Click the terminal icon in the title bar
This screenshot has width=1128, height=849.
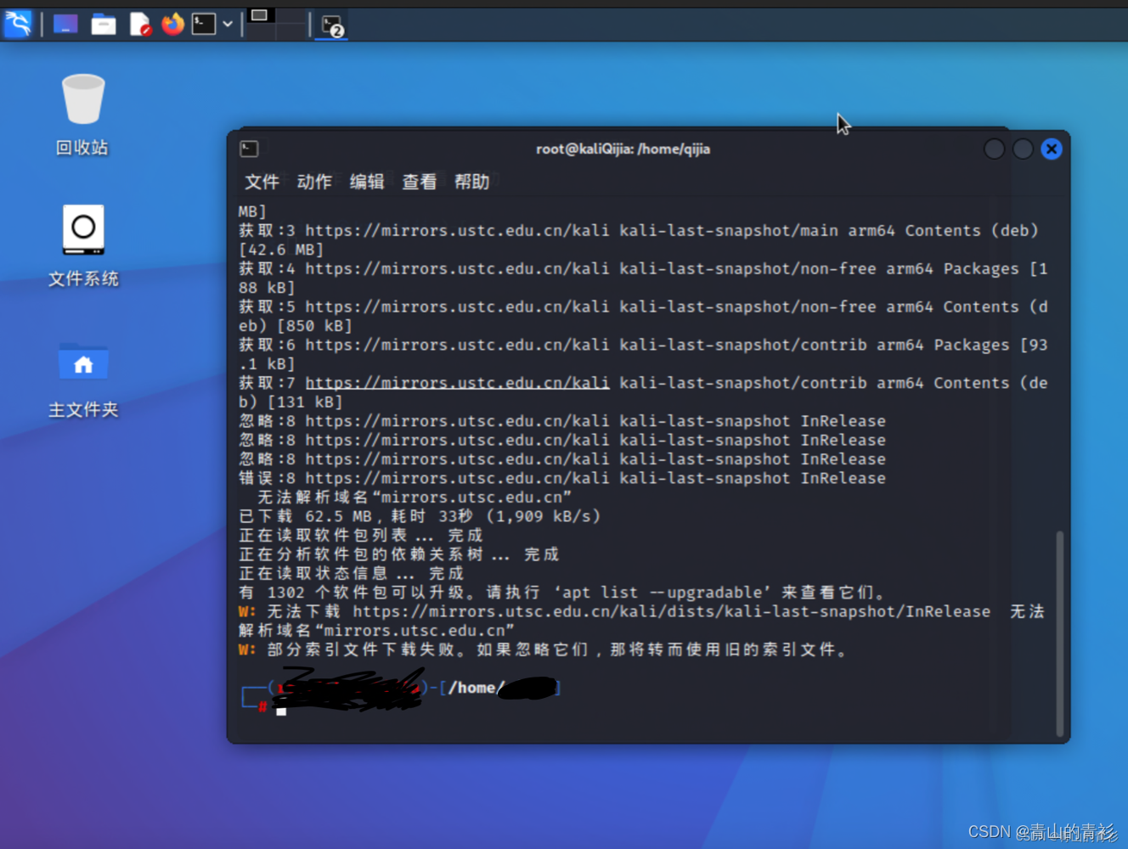249,149
